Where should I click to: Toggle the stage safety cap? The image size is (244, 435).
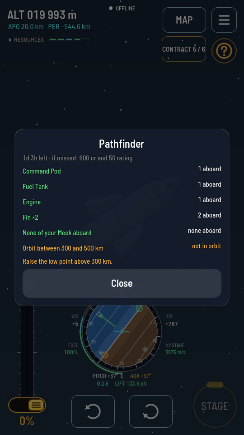(215, 385)
